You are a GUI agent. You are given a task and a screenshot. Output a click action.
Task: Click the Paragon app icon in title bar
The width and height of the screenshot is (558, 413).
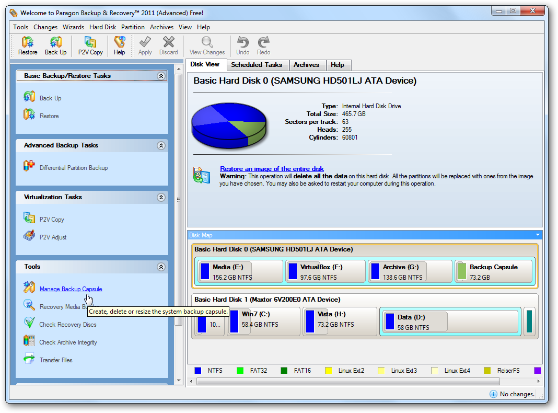pos(13,13)
